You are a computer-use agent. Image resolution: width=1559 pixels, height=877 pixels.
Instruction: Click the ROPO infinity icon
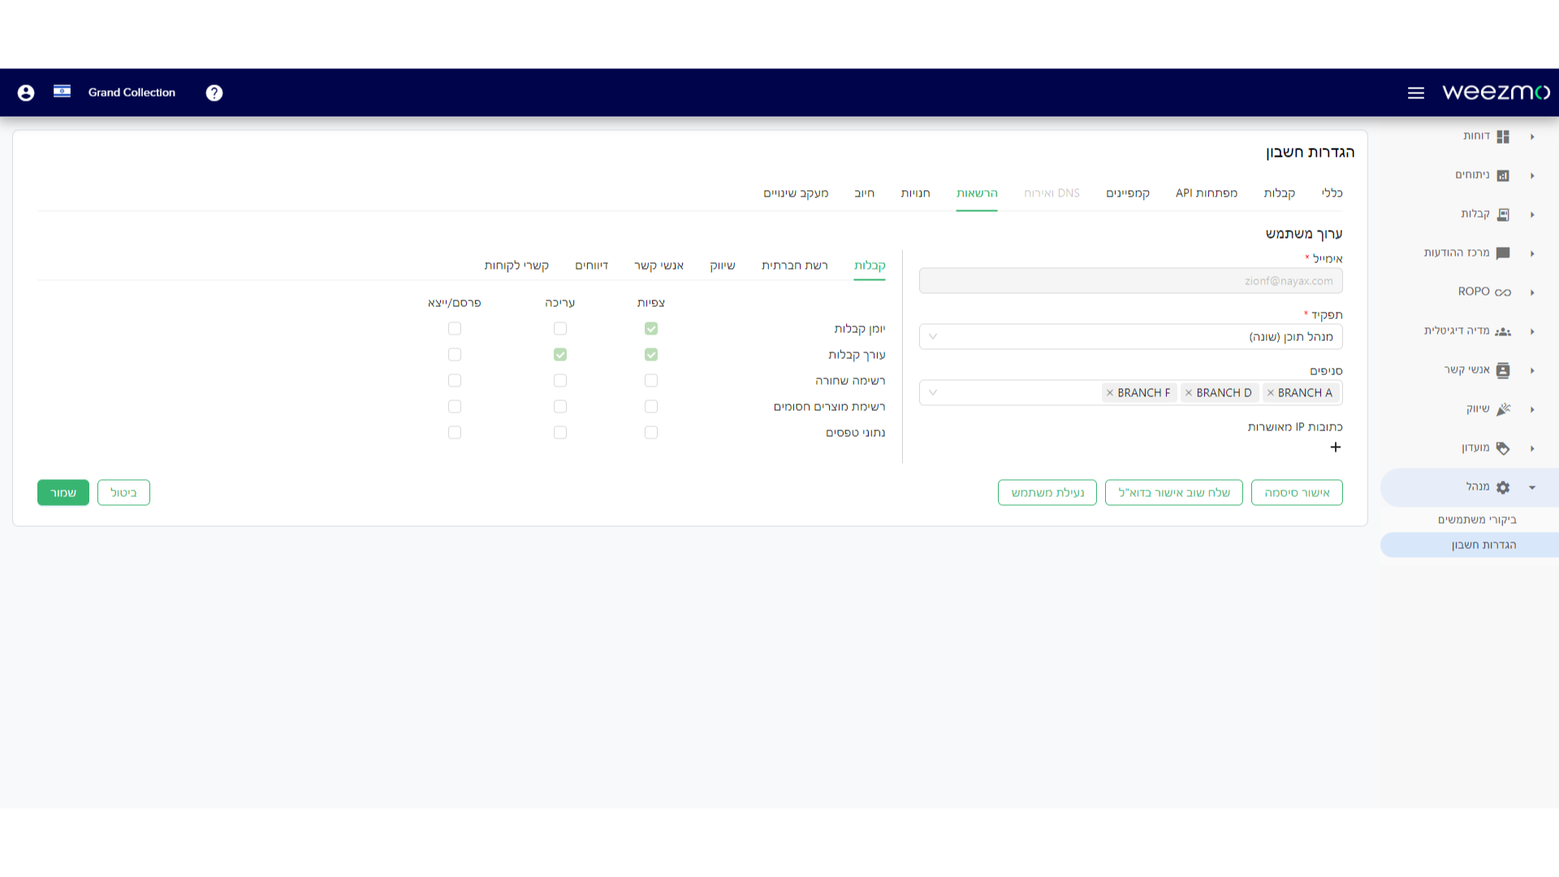tap(1503, 292)
